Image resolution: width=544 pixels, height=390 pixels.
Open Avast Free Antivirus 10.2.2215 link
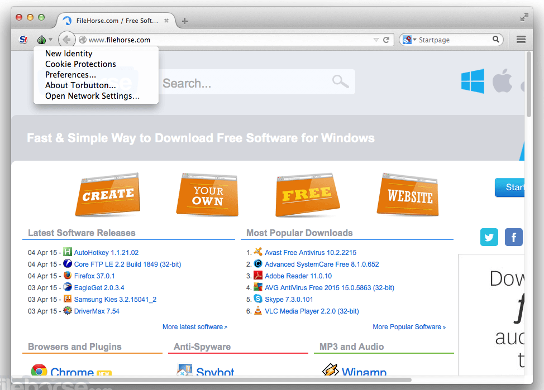tap(311, 253)
